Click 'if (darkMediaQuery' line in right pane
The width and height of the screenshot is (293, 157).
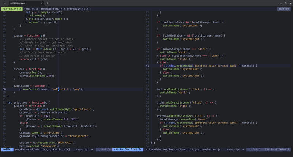point(190,22)
